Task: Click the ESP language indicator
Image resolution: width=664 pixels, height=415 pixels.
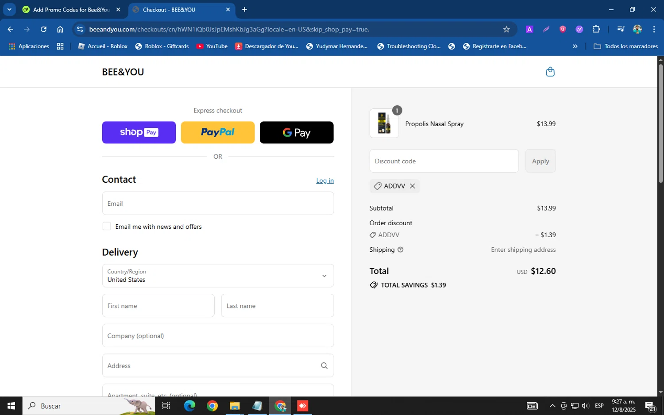Action: tap(599, 406)
